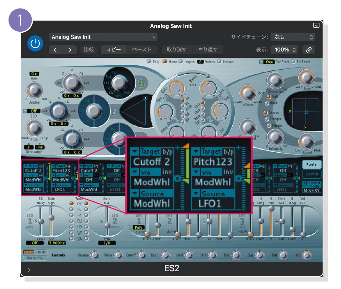Image resolution: width=341 pixels, height=289 pixels.
Task: Click the Analog knob
Action: pyautogui.click(x=34, y=90)
